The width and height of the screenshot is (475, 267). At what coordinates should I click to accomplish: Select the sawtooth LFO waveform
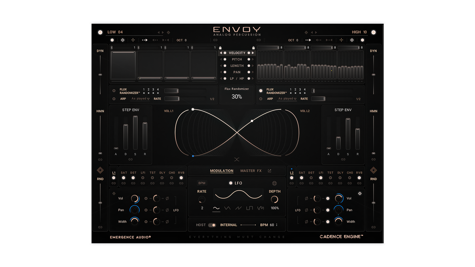click(238, 208)
